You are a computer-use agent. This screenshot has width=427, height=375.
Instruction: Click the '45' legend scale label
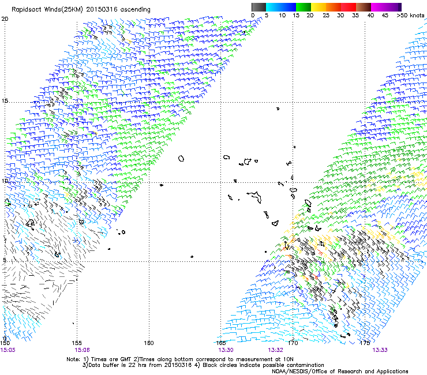[385, 16]
